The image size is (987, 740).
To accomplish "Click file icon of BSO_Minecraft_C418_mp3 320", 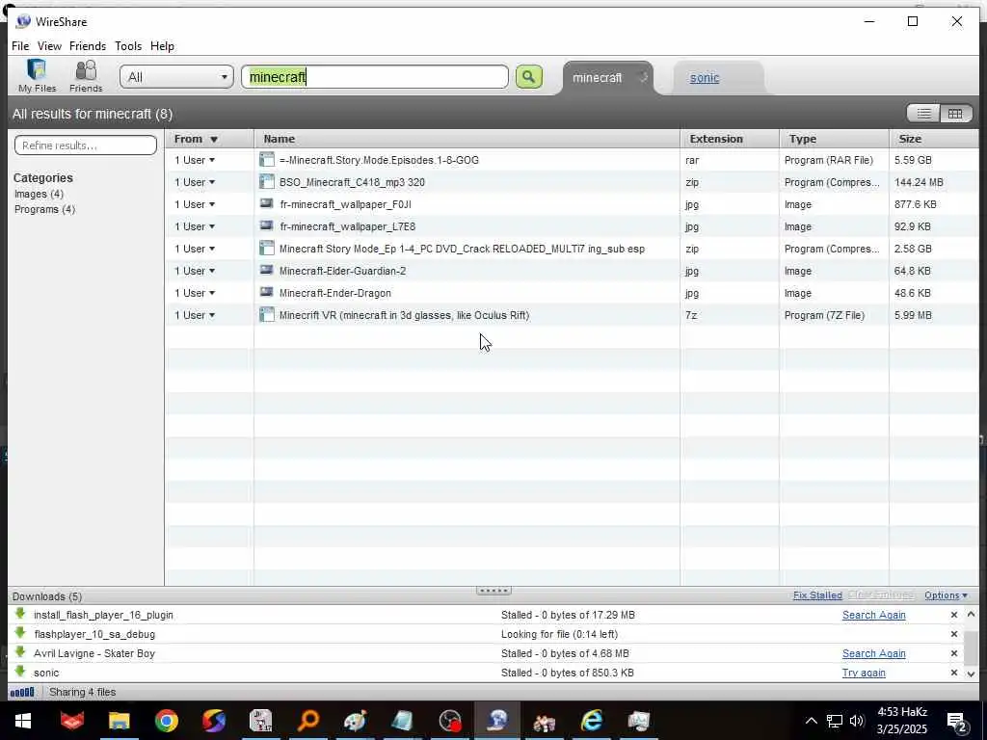I will point(267,182).
